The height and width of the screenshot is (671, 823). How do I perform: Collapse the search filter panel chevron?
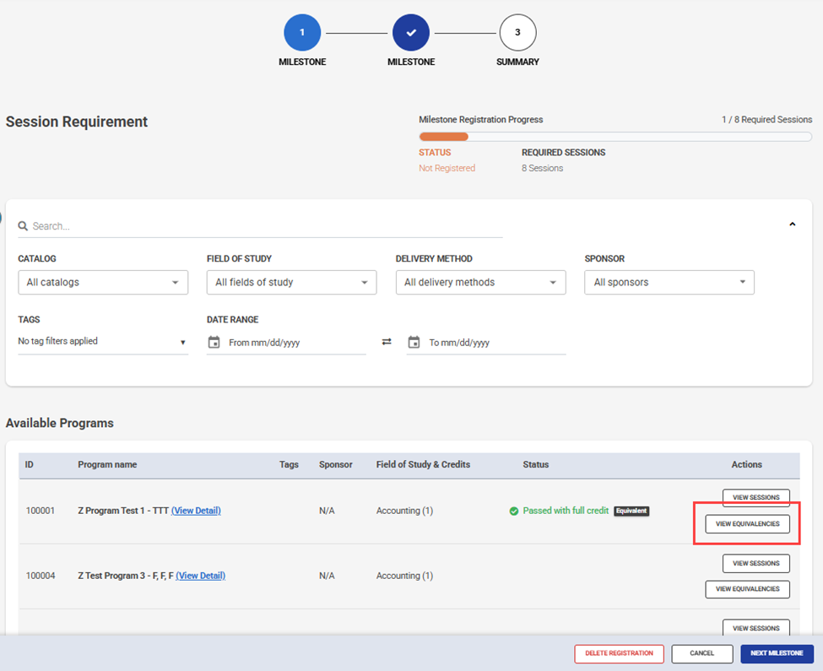(x=792, y=225)
